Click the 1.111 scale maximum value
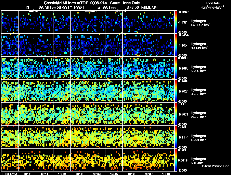Image resolution: width=231 pixels, height=175 pixels. (x=182, y=104)
